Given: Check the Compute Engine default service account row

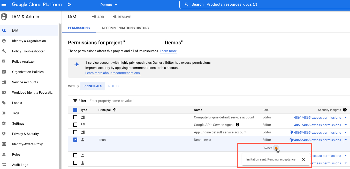Looking at the screenshot, I should pyautogui.click(x=75, y=117).
